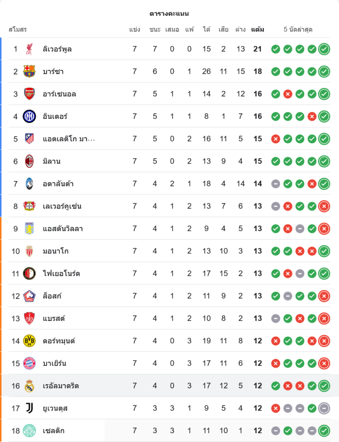Click the Barcelona club crest icon
This screenshot has height=442, width=339.
tap(29, 72)
